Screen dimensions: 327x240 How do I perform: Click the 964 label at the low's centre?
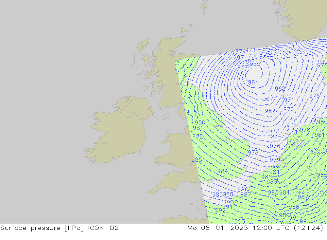coord(253,82)
